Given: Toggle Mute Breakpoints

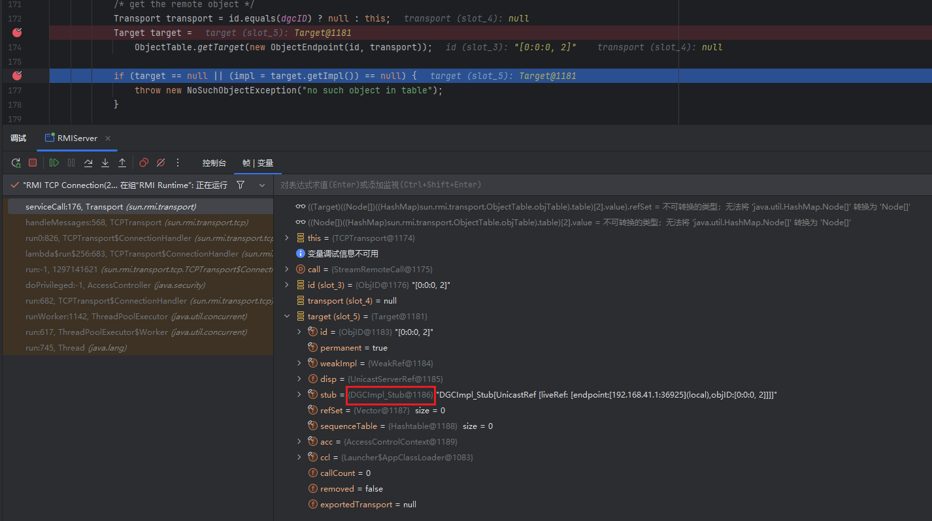Looking at the screenshot, I should (x=161, y=163).
